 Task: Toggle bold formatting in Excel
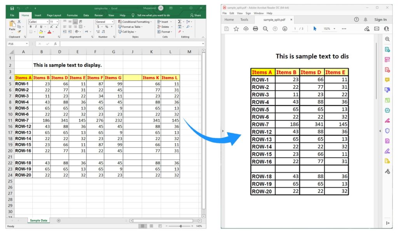click(x=30, y=27)
